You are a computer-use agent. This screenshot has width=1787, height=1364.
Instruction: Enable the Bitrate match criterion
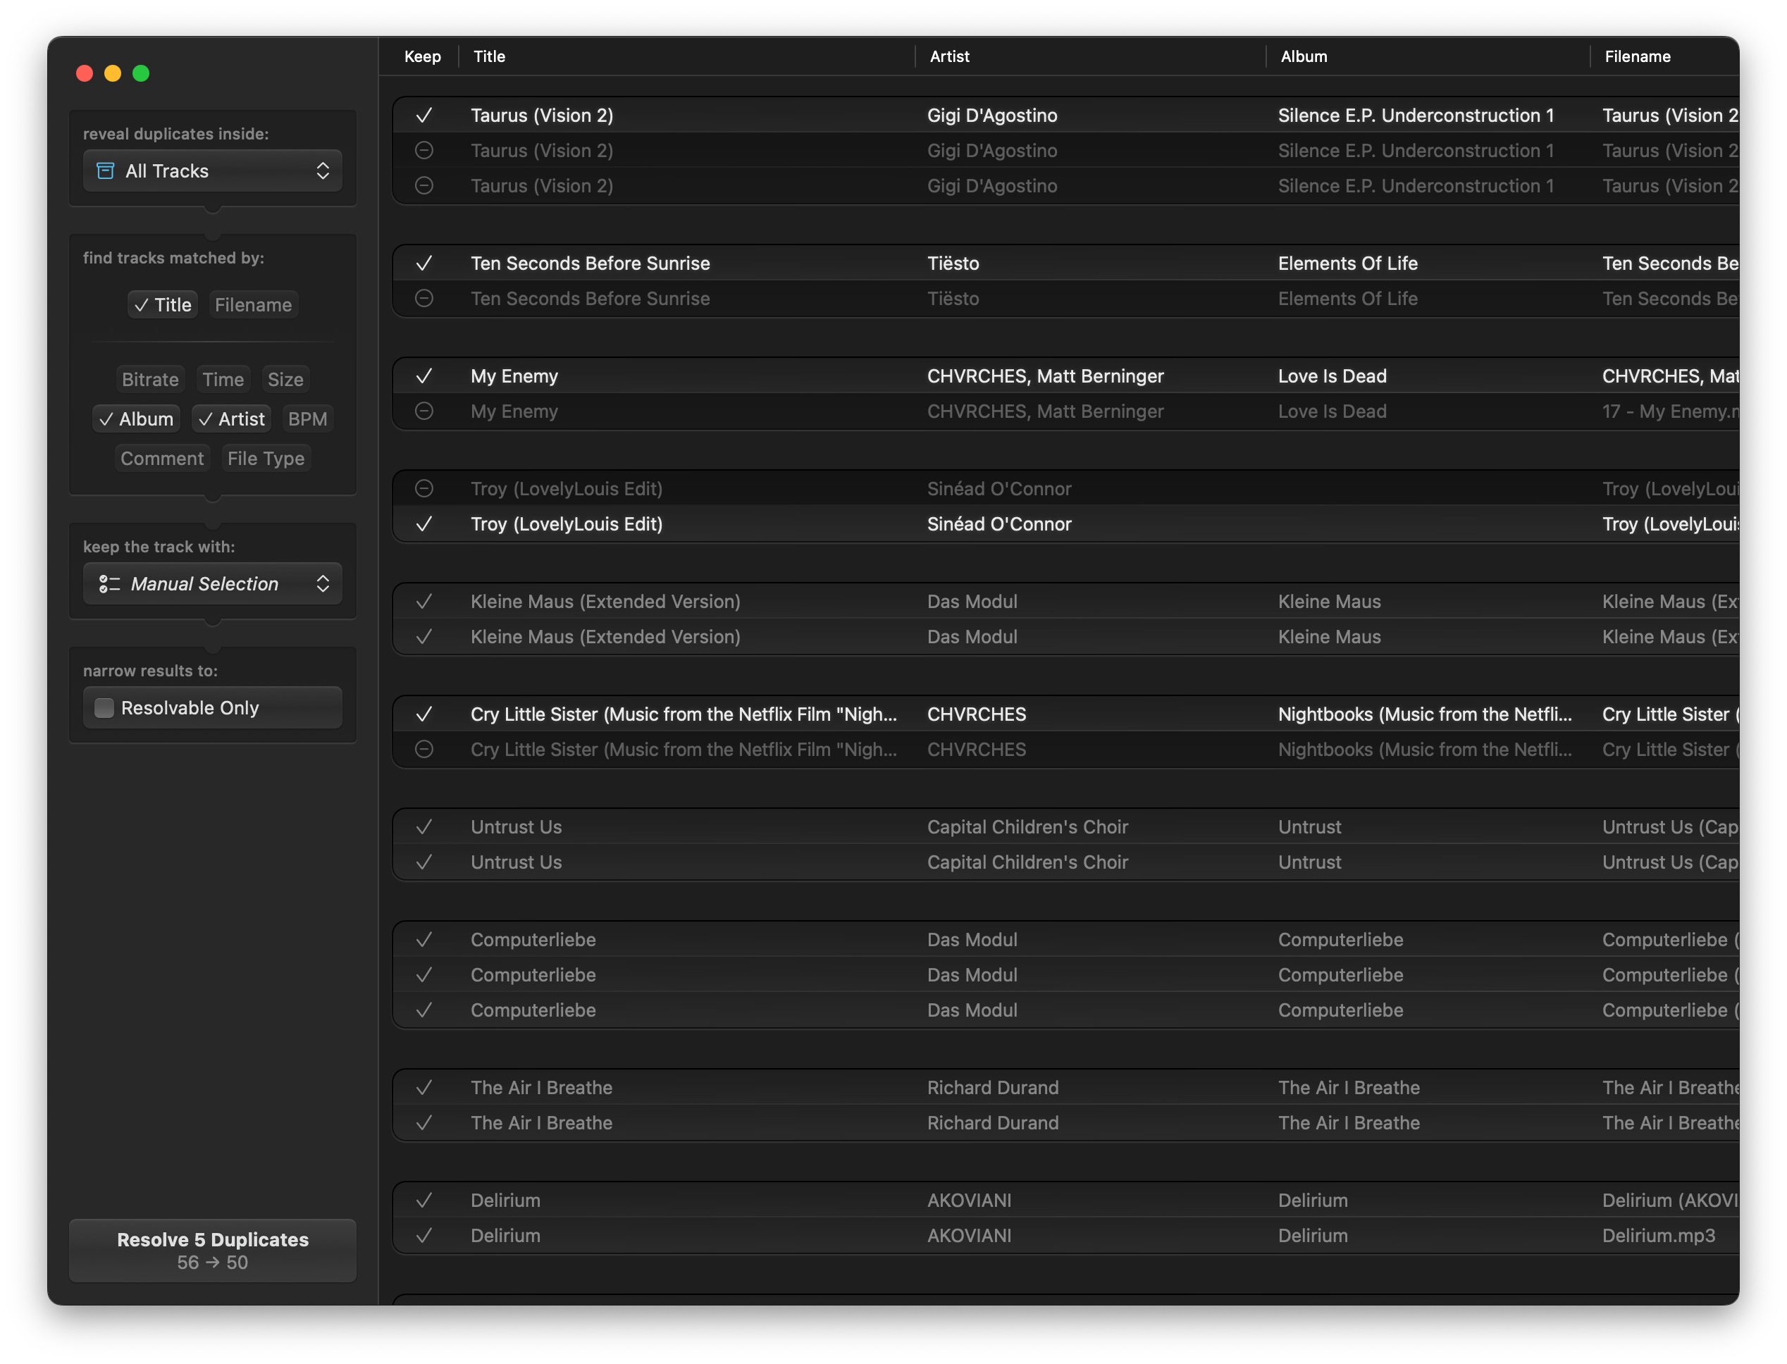[x=150, y=379]
